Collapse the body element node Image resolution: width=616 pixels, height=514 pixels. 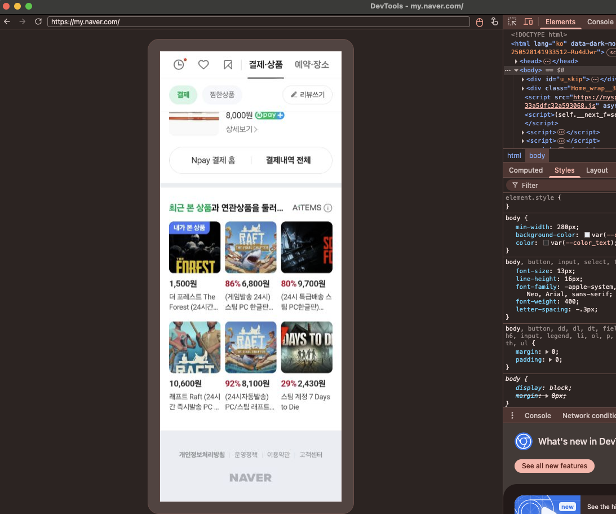point(516,71)
